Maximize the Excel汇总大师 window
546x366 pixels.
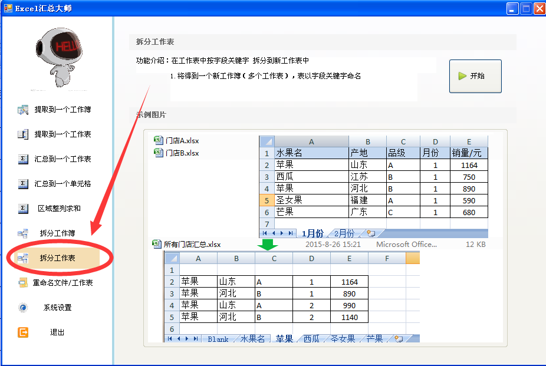tap(524, 8)
